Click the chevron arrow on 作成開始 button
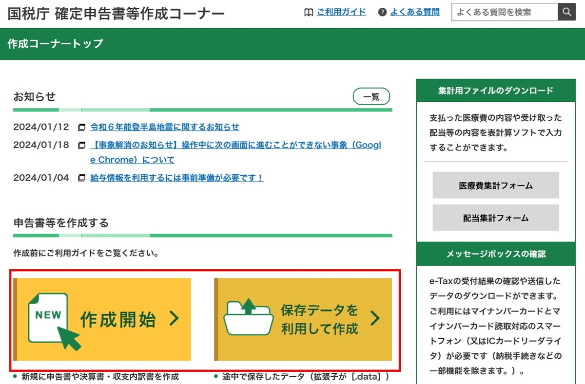The width and height of the screenshot is (585, 384). (x=174, y=319)
